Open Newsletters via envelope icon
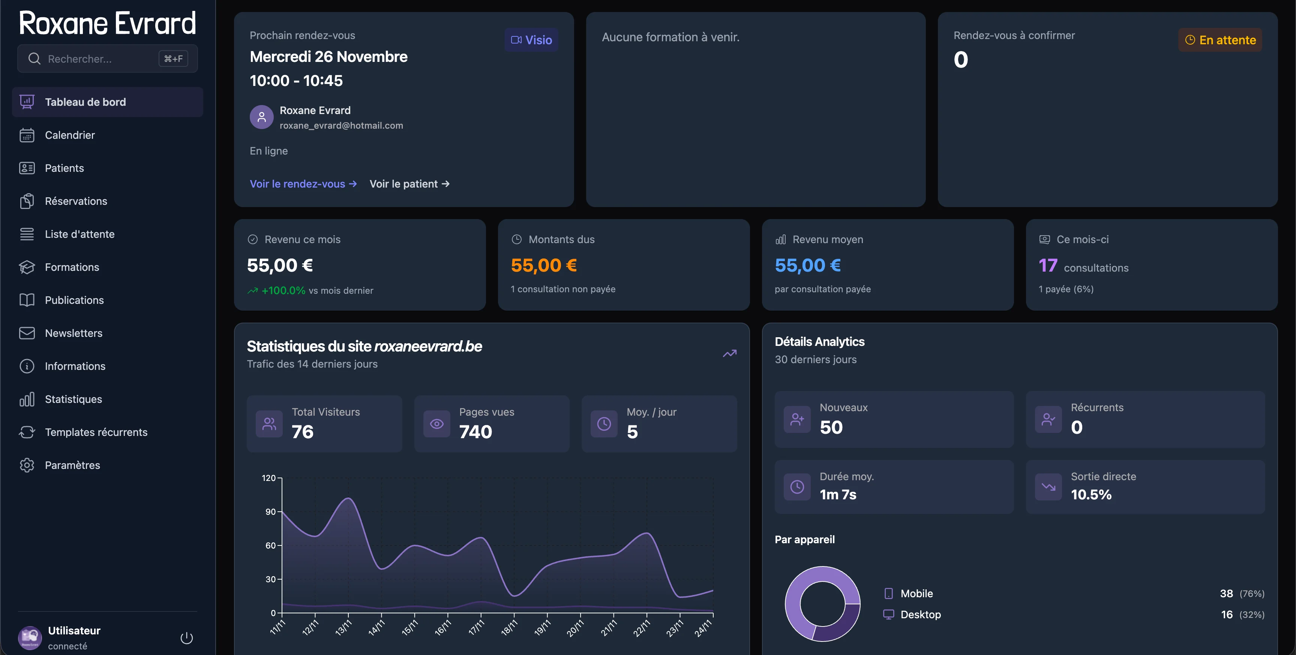Screen dimensions: 1296x655 tap(27, 333)
